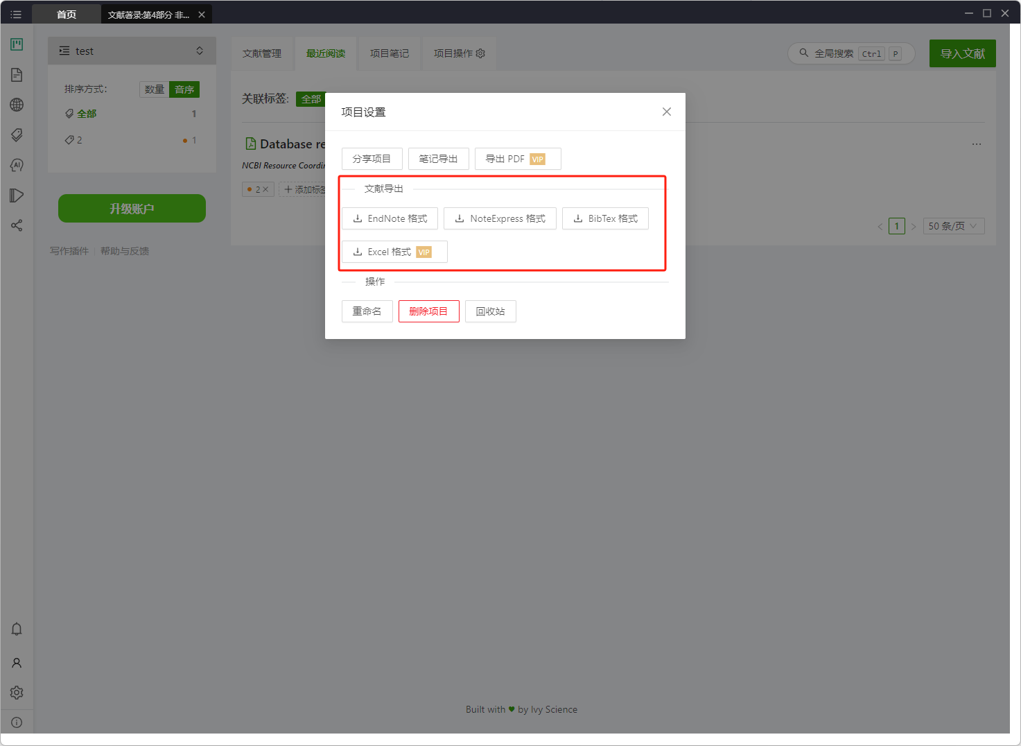Sort tags by 数量

pos(154,89)
